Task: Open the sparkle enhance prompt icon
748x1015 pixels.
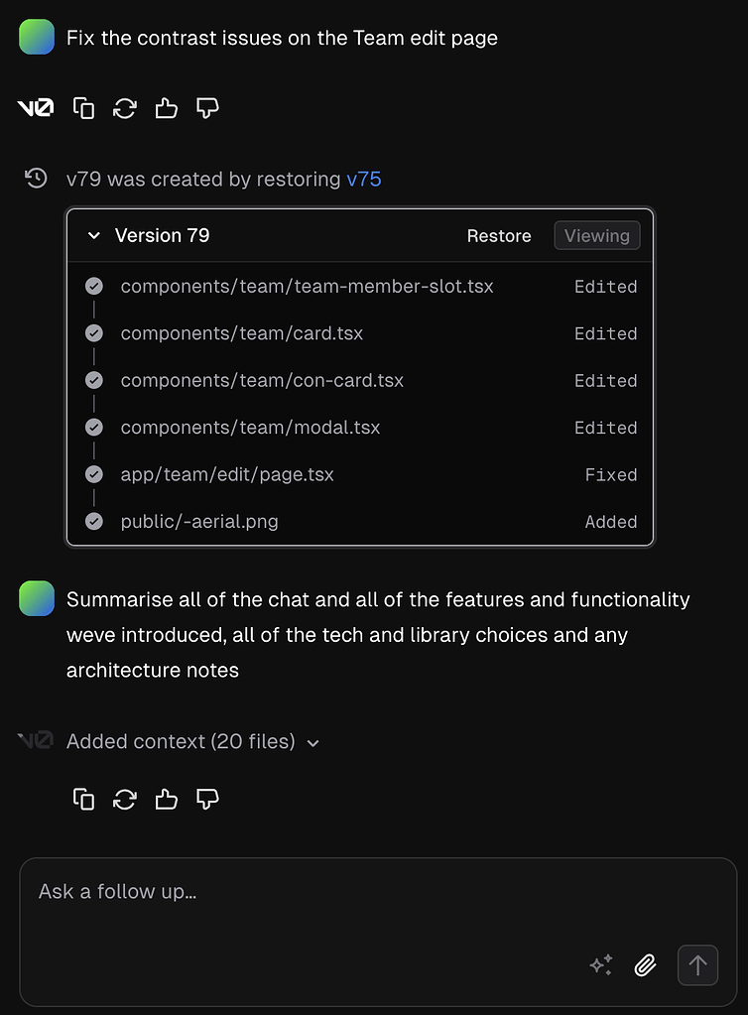Action: tap(601, 964)
